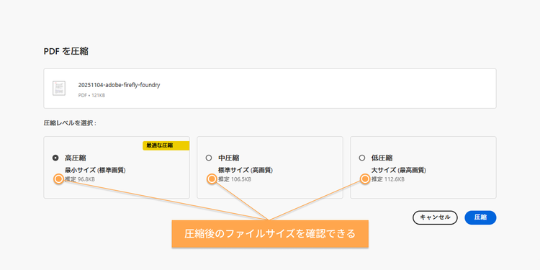Click the 最適な圧縮 yellow badge

tap(166, 145)
